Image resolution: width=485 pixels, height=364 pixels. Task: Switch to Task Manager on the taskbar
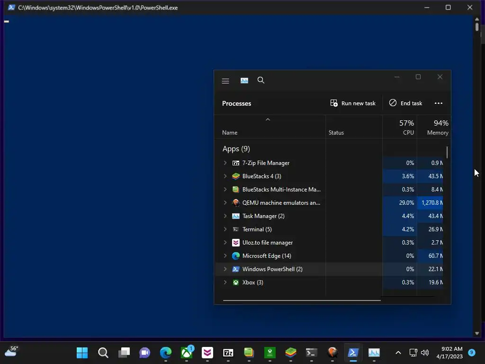(374, 353)
